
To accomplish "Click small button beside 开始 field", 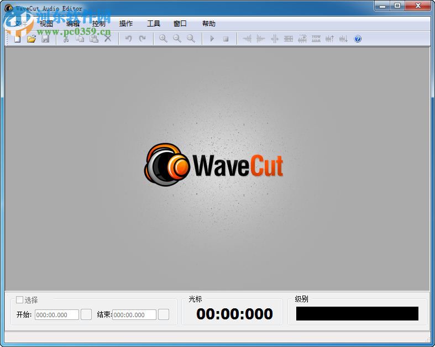I will point(86,314).
